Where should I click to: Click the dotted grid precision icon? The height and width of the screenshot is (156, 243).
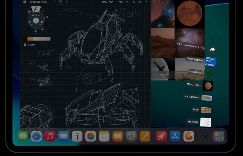tap(54, 2)
